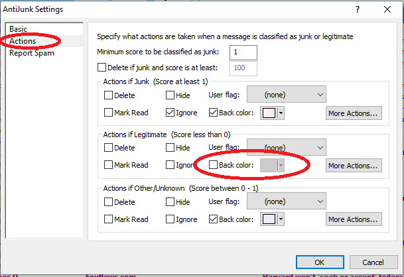Uncheck Back color under Actions if Junk

(213, 113)
